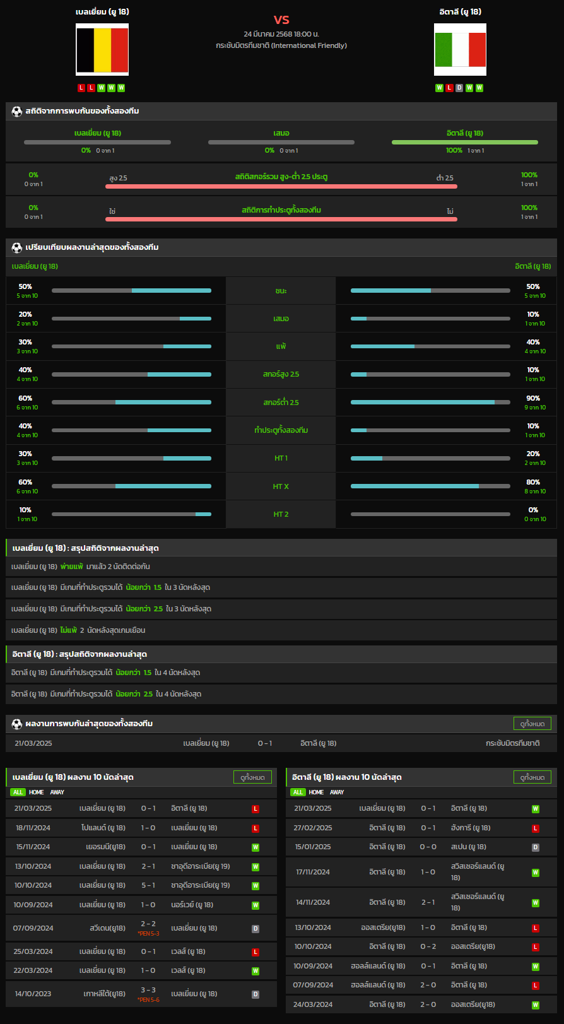Click the '24 มีนาคม 2568 18:00 น.' match time
The width and height of the screenshot is (564, 1024).
click(x=281, y=34)
